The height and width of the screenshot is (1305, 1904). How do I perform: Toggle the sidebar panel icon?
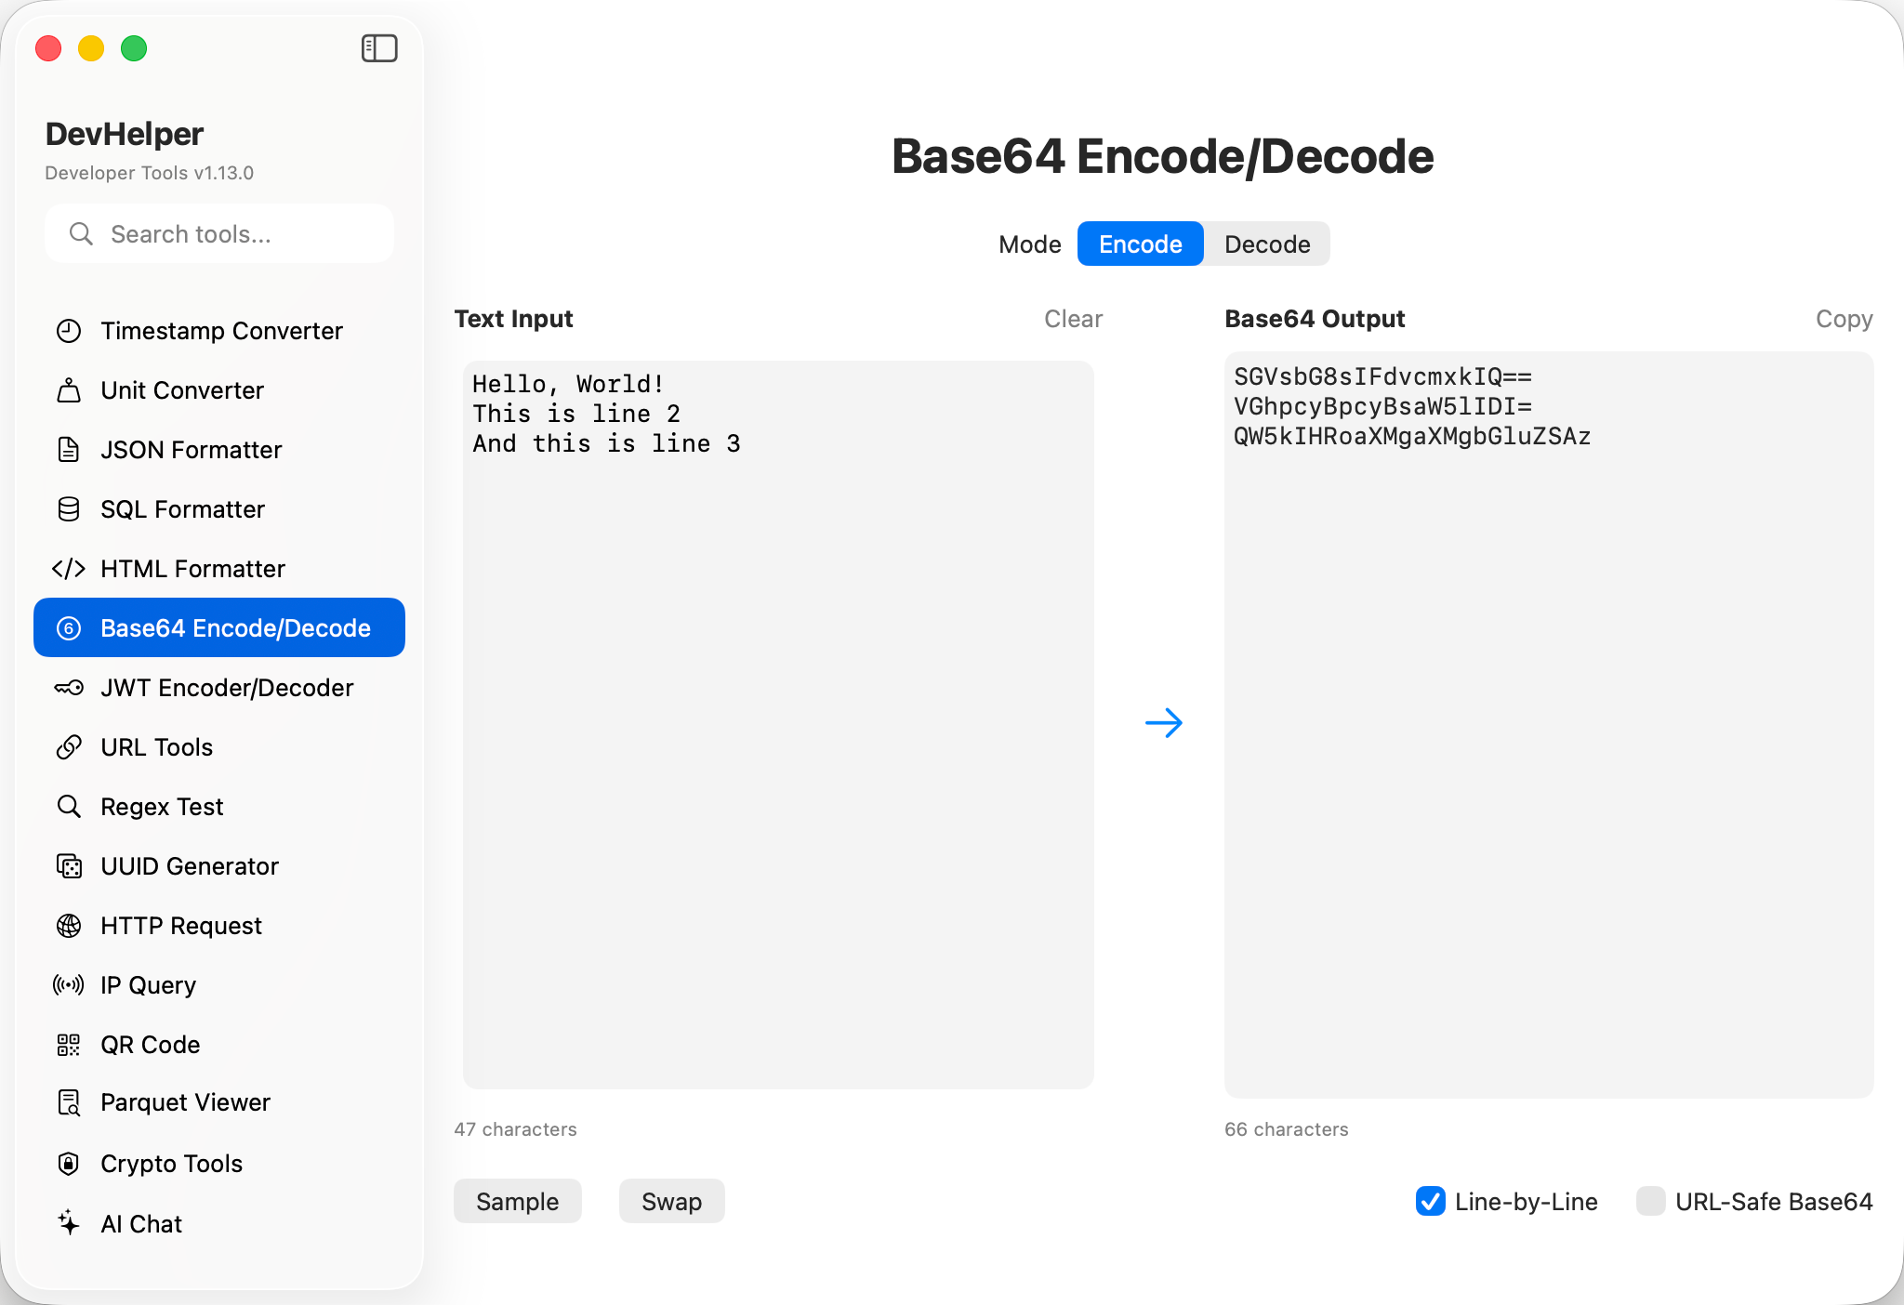click(x=379, y=48)
